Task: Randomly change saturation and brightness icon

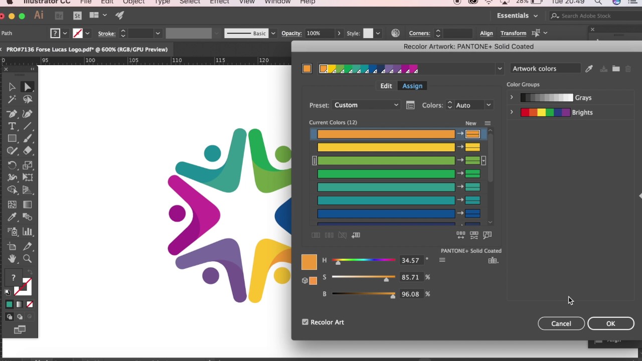Action: click(474, 235)
